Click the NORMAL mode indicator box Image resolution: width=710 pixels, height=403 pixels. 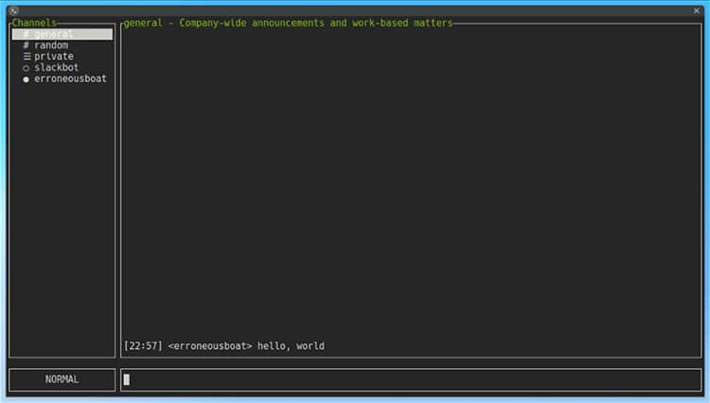tap(62, 379)
